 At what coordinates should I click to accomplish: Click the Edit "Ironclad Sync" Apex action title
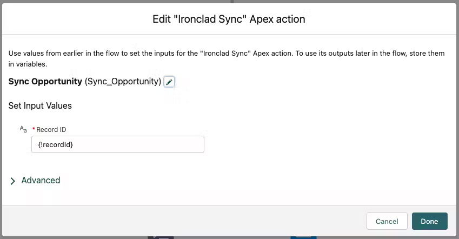(229, 19)
